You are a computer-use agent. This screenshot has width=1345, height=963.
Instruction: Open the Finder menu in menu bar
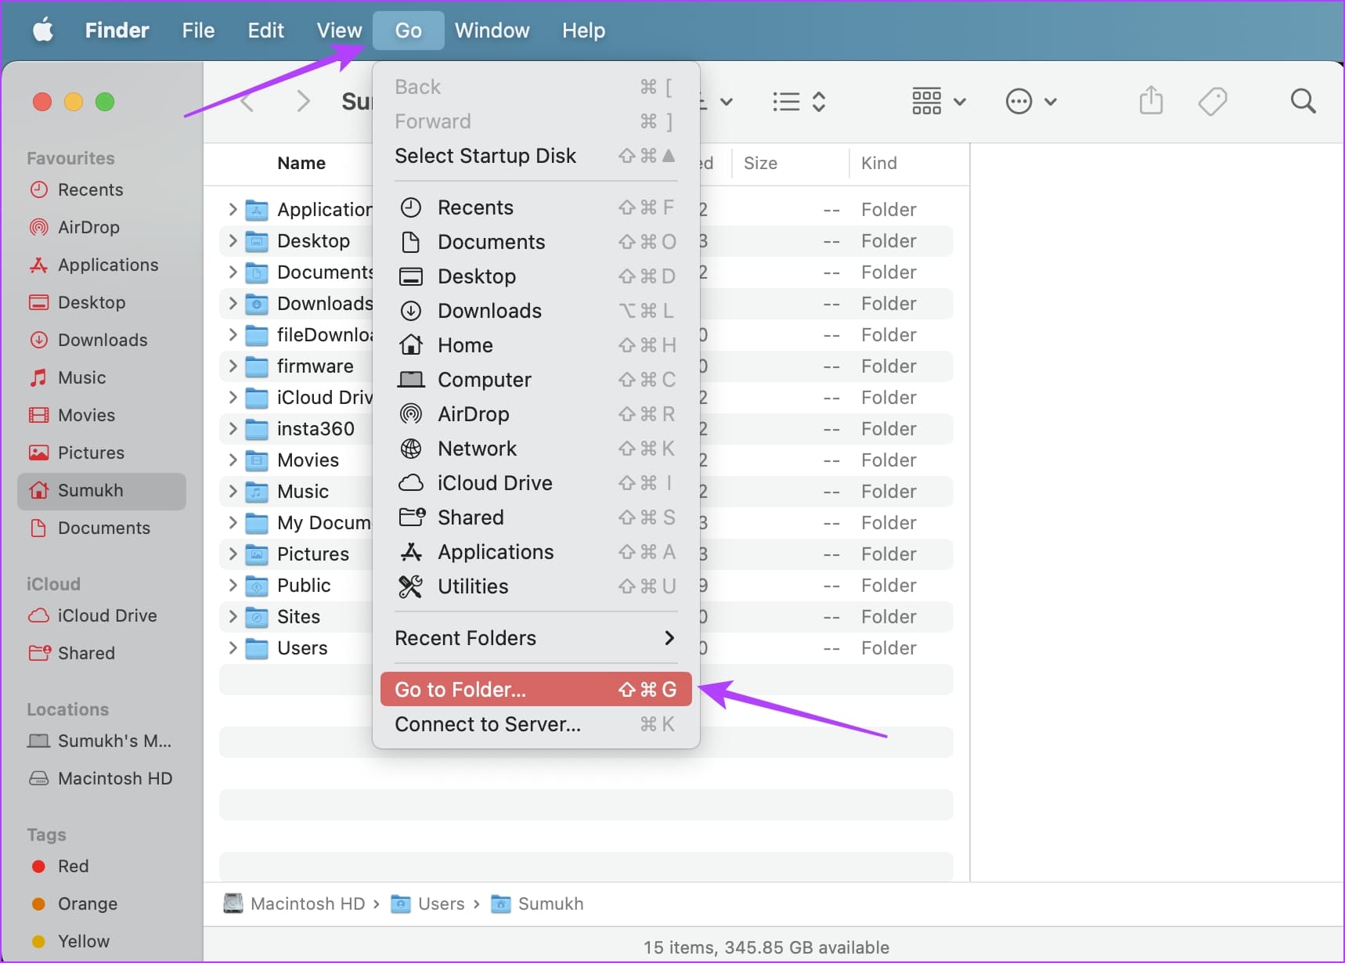tap(117, 31)
